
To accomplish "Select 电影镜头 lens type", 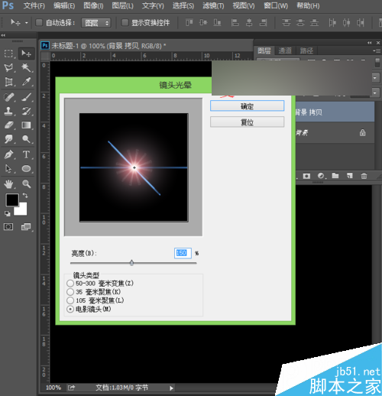I will pyautogui.click(x=70, y=309).
